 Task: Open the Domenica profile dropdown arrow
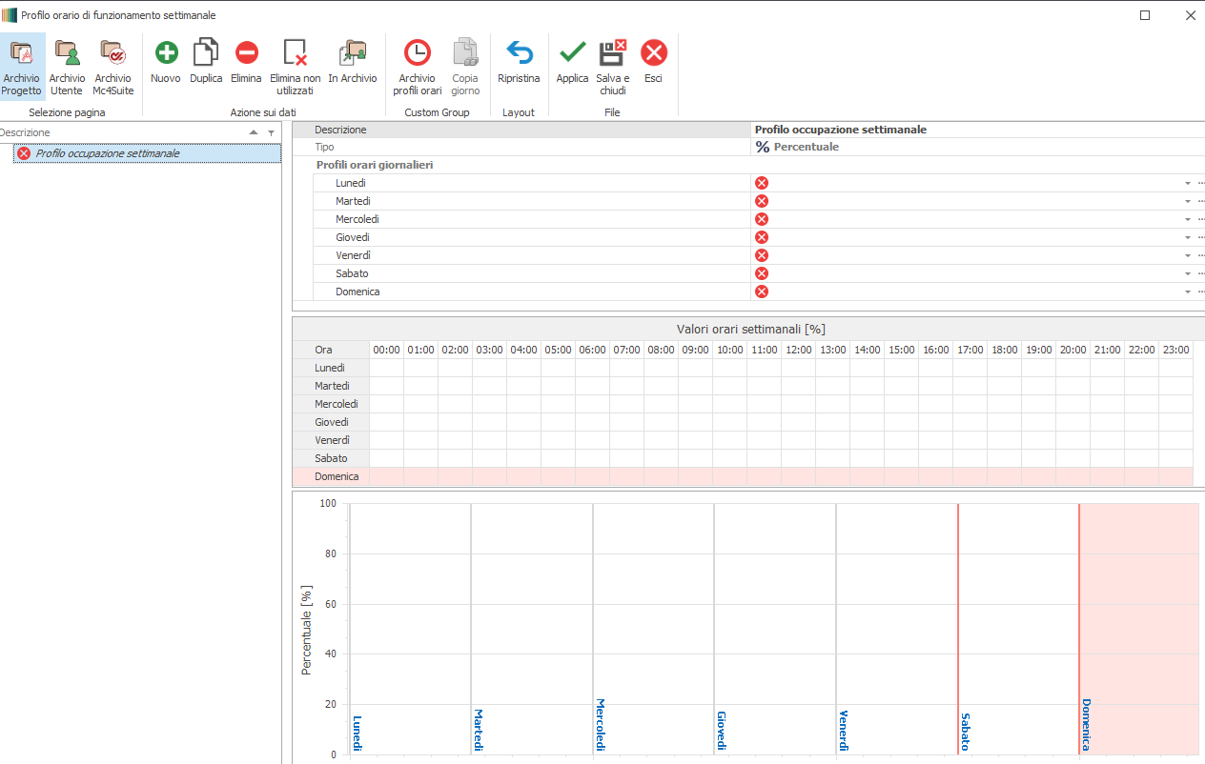click(1188, 292)
